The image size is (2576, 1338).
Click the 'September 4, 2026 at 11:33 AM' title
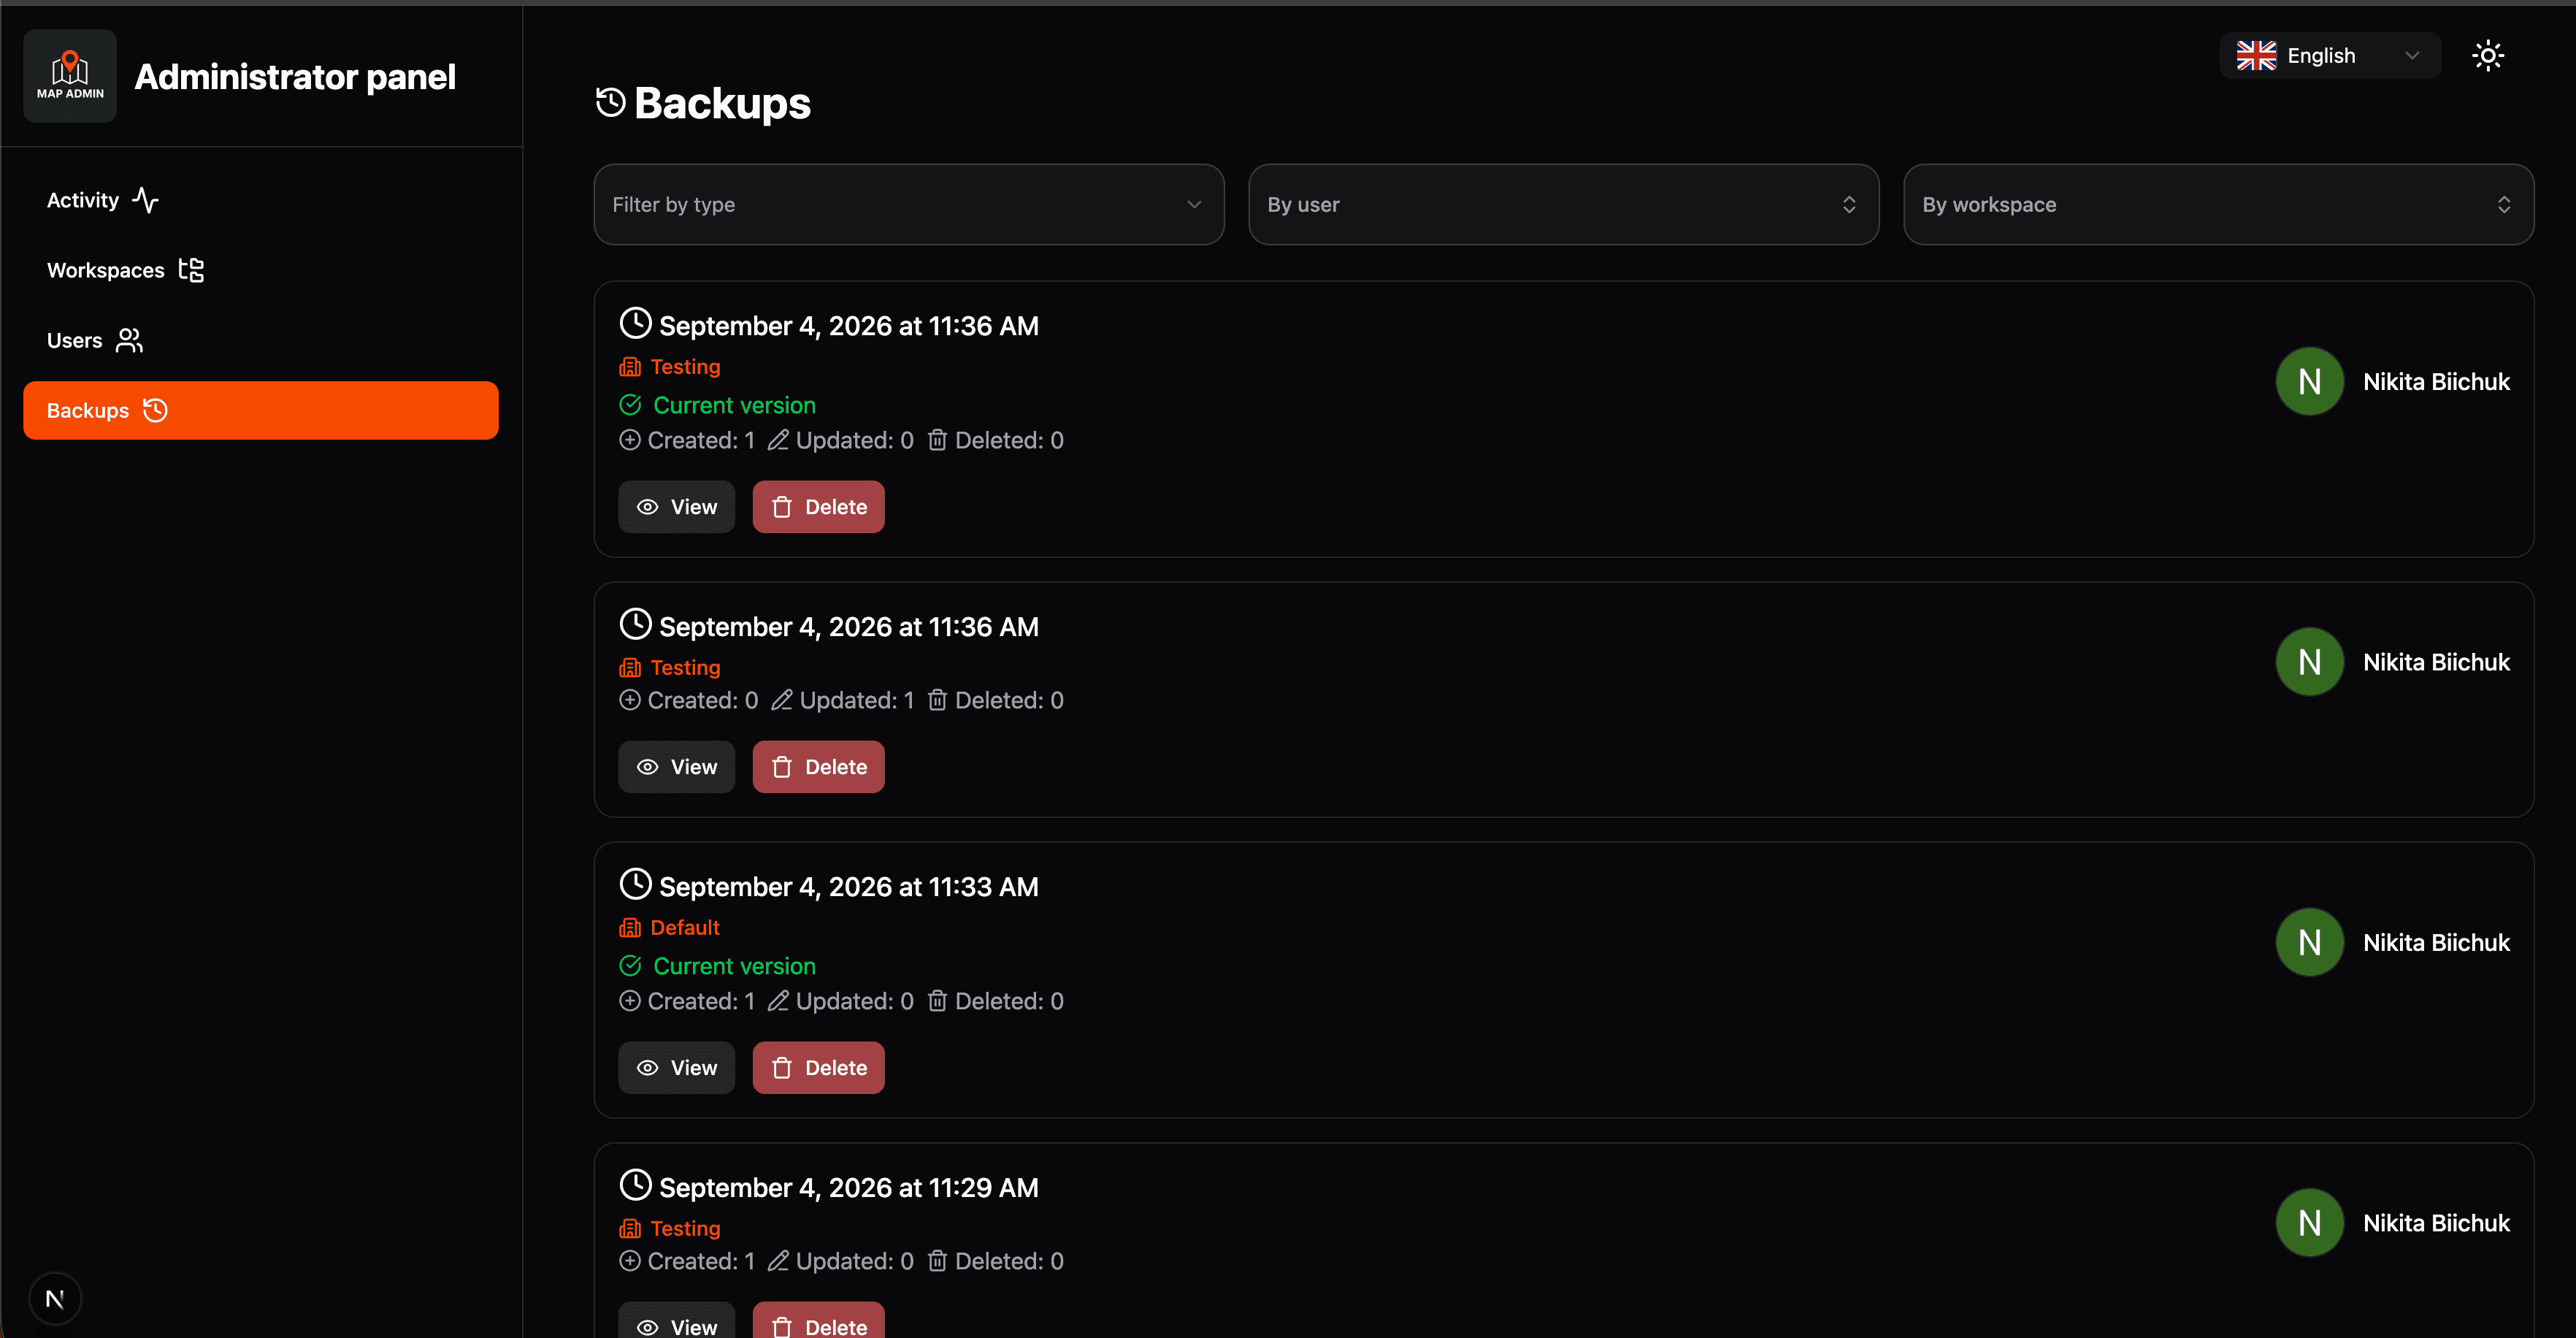pos(849,887)
